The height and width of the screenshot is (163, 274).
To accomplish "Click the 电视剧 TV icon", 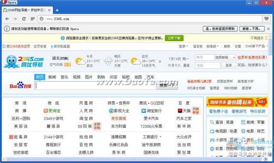I will click(x=212, y=131).
